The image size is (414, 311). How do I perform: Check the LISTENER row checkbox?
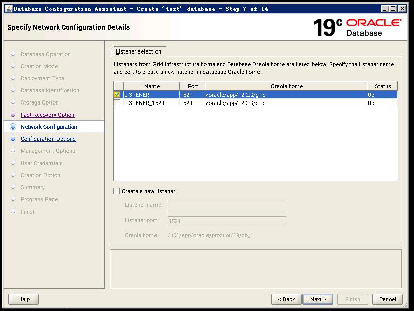[x=117, y=94]
